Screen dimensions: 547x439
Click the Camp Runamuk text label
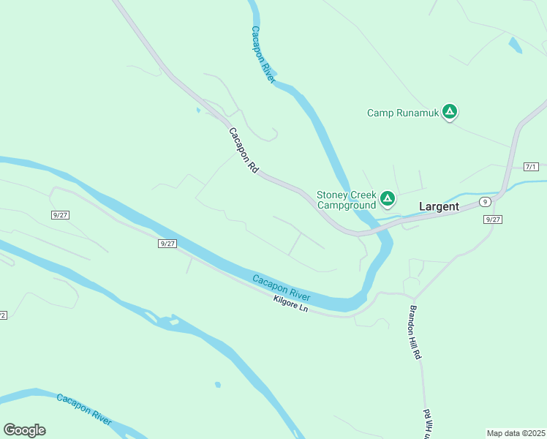click(403, 113)
